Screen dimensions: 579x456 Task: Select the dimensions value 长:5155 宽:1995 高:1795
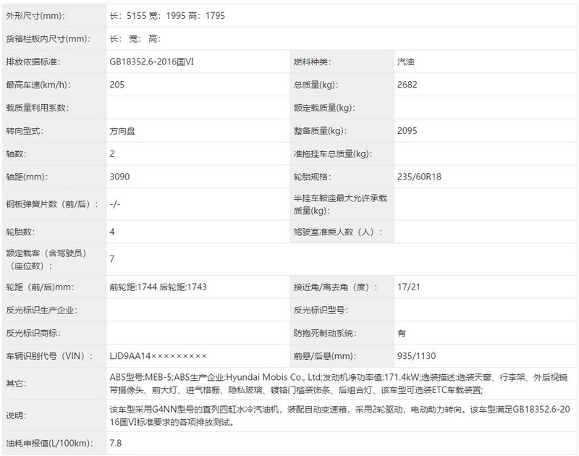click(167, 16)
